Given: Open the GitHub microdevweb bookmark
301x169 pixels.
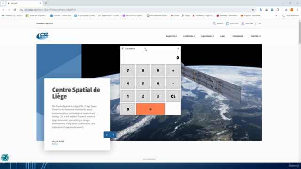Looking at the screenshot, I should click(157, 15).
